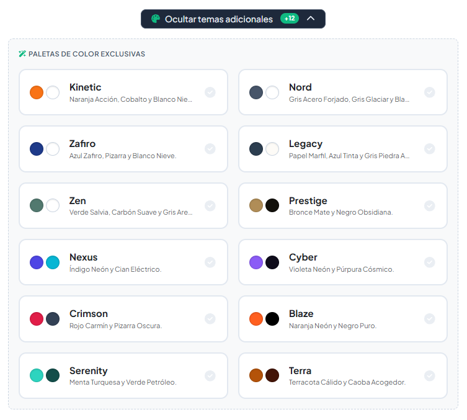Toggle the checkmark on the Crimson card
467x420 pixels.
[x=210, y=319]
